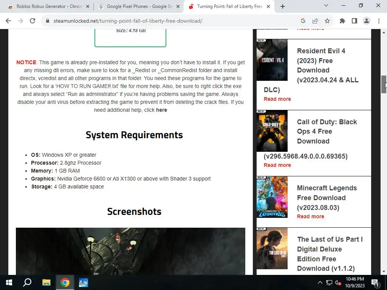
Task: Close the Google Pixel Phones tab
Action: 178,7
